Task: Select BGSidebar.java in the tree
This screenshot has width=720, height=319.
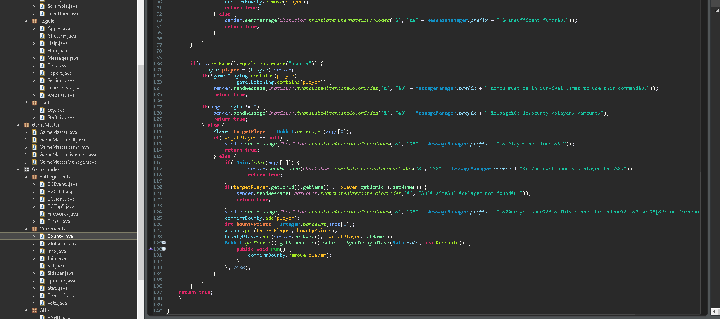Action: (63, 192)
